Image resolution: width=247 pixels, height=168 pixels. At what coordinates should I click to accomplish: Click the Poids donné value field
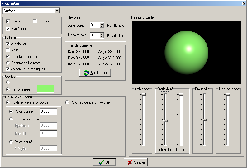click(49, 111)
